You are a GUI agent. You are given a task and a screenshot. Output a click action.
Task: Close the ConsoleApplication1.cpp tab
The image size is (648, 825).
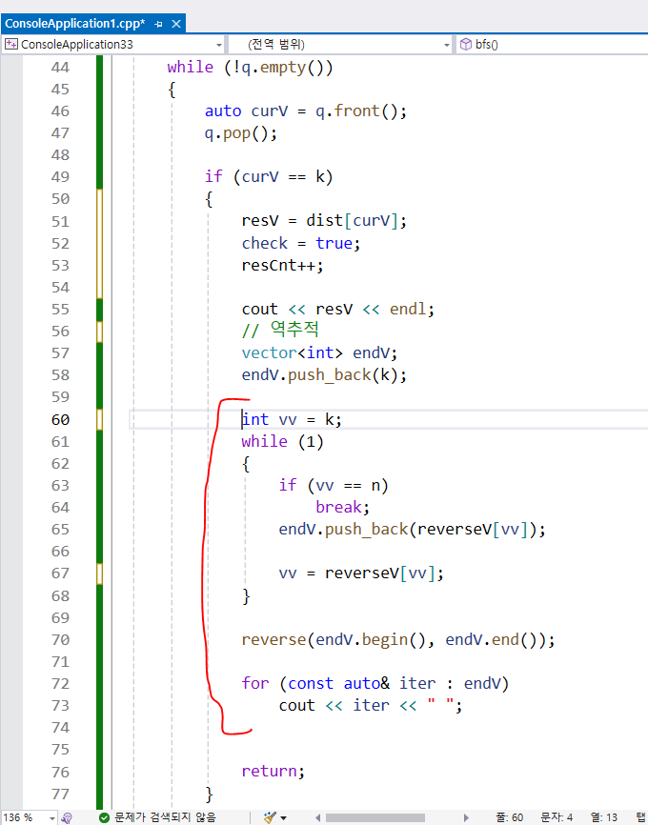[176, 24]
